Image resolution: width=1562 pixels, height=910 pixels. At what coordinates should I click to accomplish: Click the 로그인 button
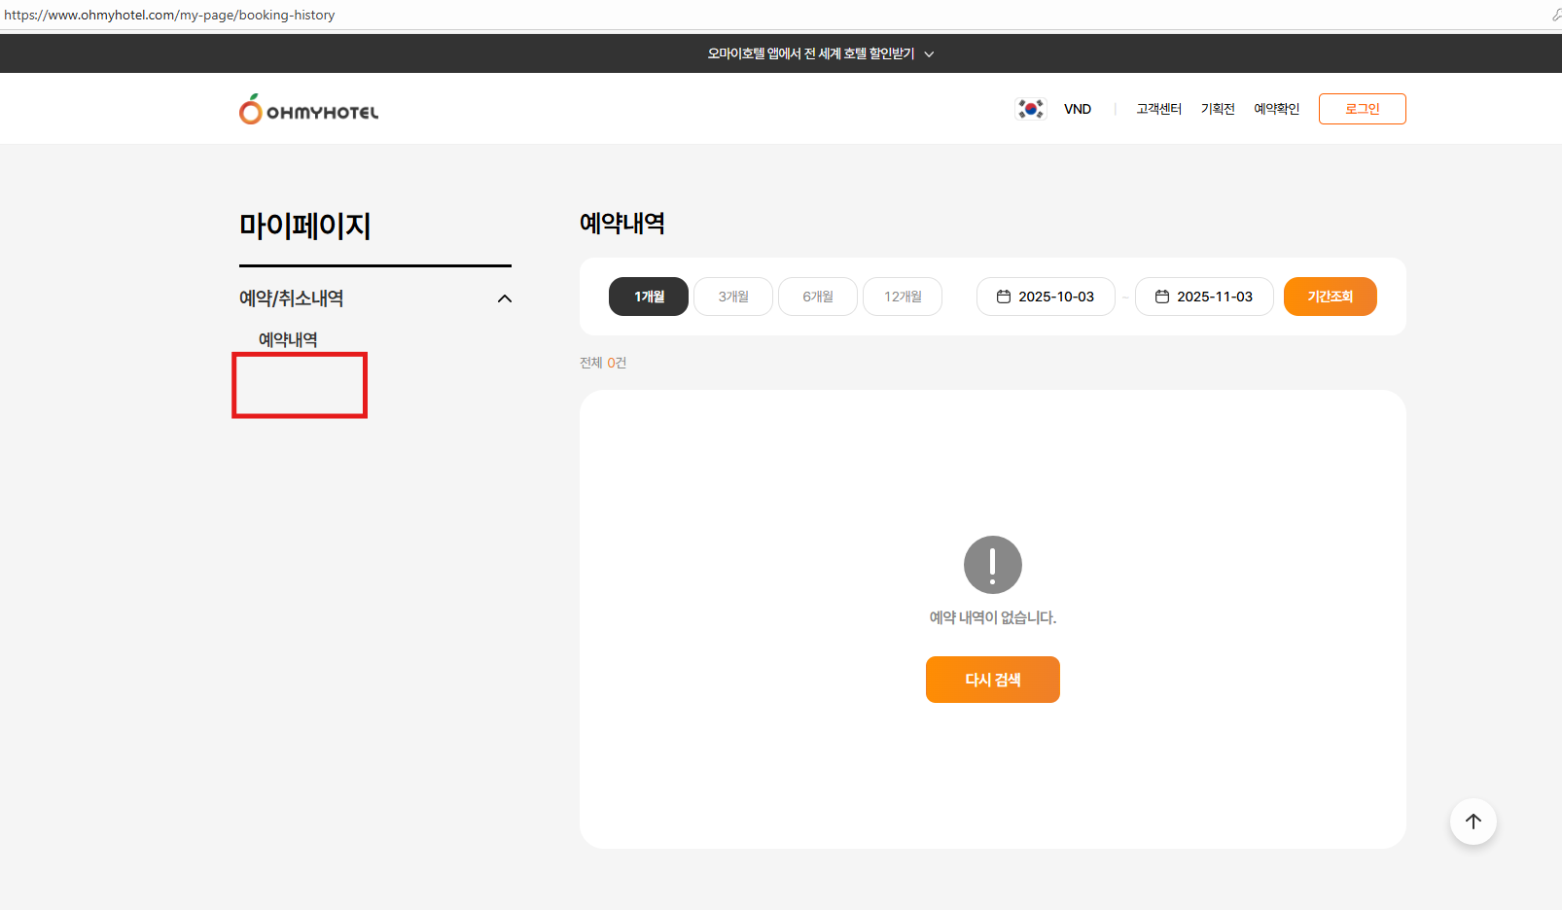click(1362, 109)
